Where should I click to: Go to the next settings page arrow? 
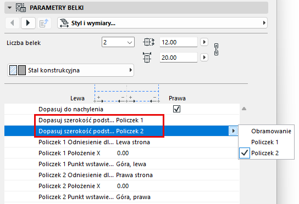(28, 23)
